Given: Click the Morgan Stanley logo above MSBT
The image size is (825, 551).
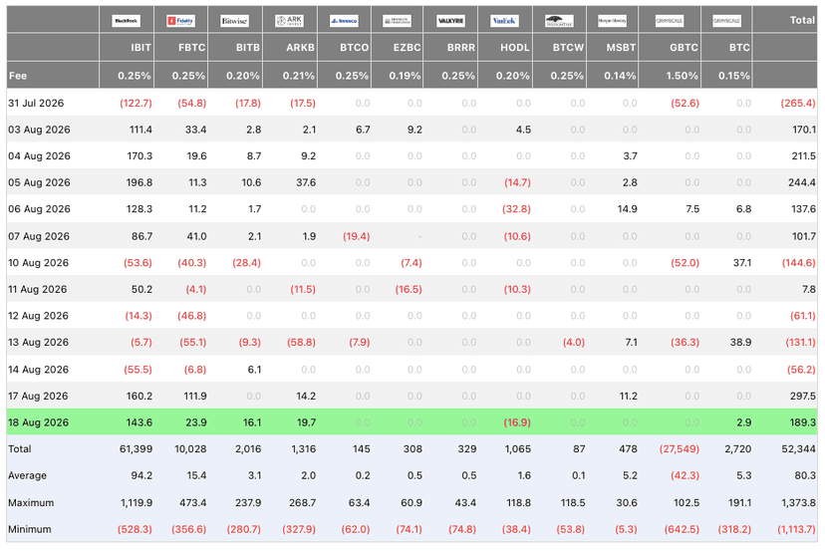Looking at the screenshot, I should tap(612, 21).
